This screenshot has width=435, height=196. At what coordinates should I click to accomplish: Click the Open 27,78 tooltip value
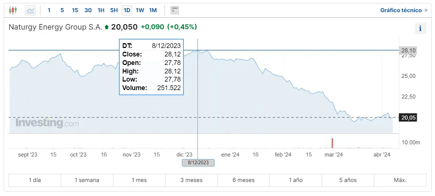pyautogui.click(x=173, y=62)
